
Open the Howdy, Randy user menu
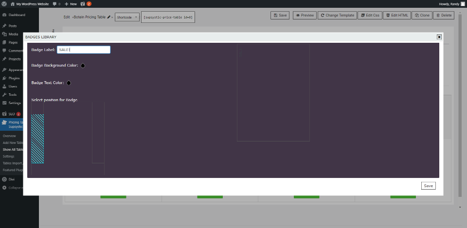451,4
